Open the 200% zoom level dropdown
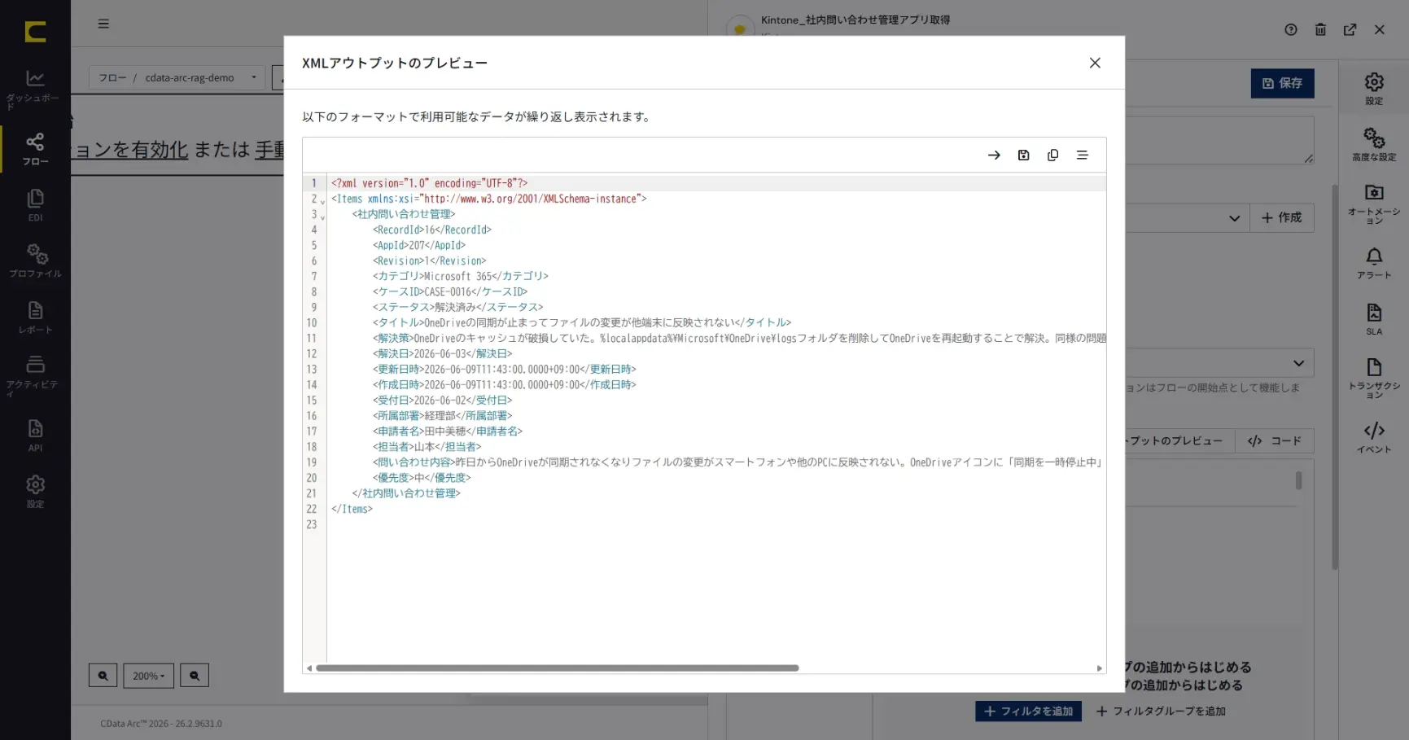The width and height of the screenshot is (1409, 740). click(x=148, y=676)
